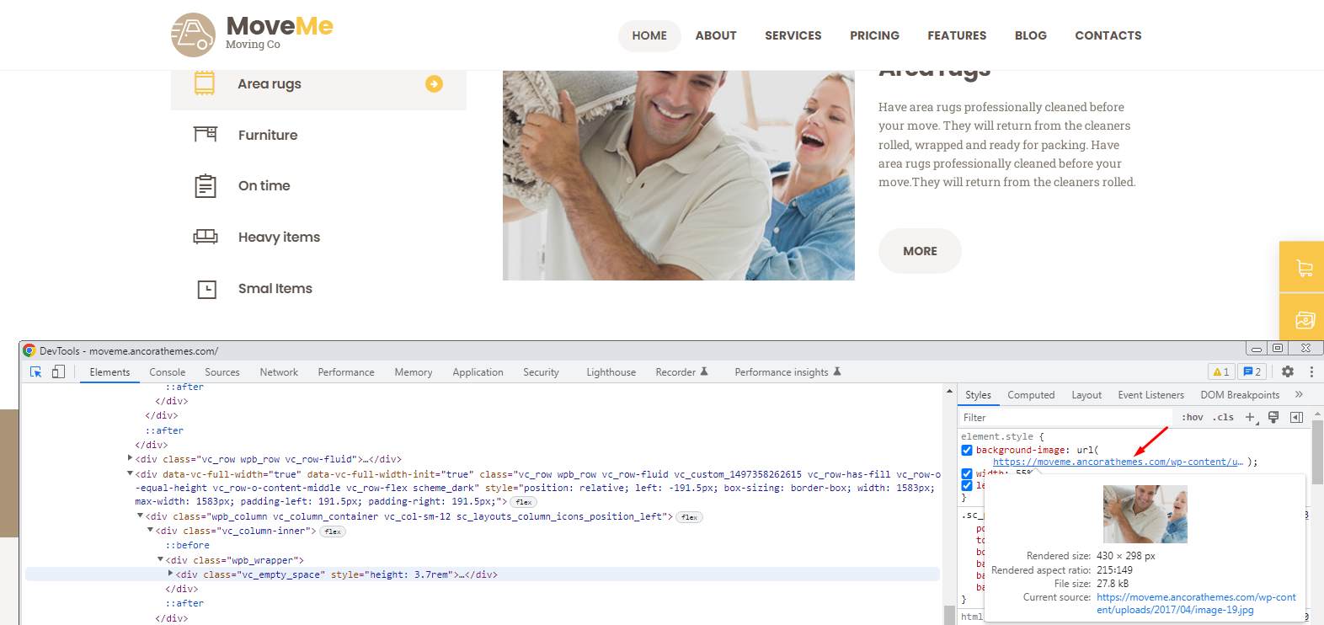1324x625 pixels.
Task: Click the Heavy items sofa icon
Action: [206, 237]
